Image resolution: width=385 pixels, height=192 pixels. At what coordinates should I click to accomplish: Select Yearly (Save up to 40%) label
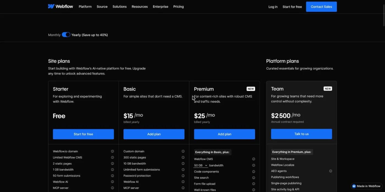coord(90,35)
